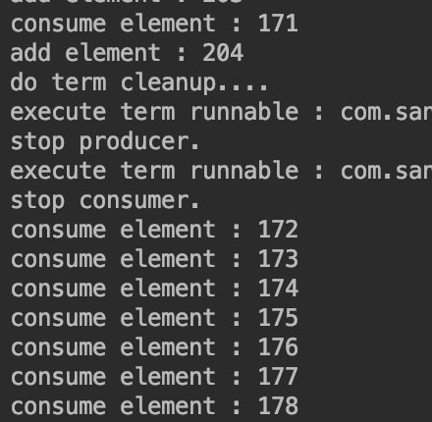The width and height of the screenshot is (432, 422).
Task: Click the second 'execute term runnable' line
Action: pos(221,171)
